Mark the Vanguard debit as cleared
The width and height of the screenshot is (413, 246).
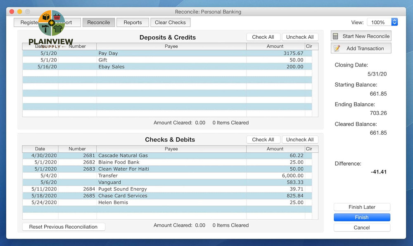click(309, 183)
